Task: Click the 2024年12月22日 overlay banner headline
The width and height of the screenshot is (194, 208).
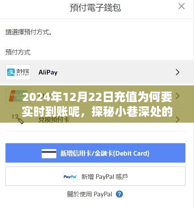Action: (97, 104)
